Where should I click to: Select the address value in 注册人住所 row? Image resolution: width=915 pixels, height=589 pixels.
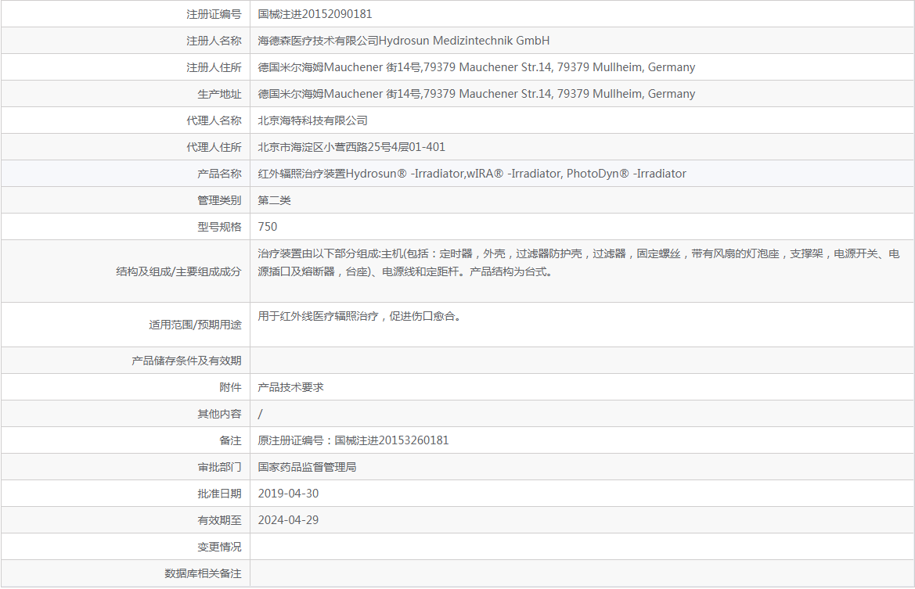tap(476, 67)
